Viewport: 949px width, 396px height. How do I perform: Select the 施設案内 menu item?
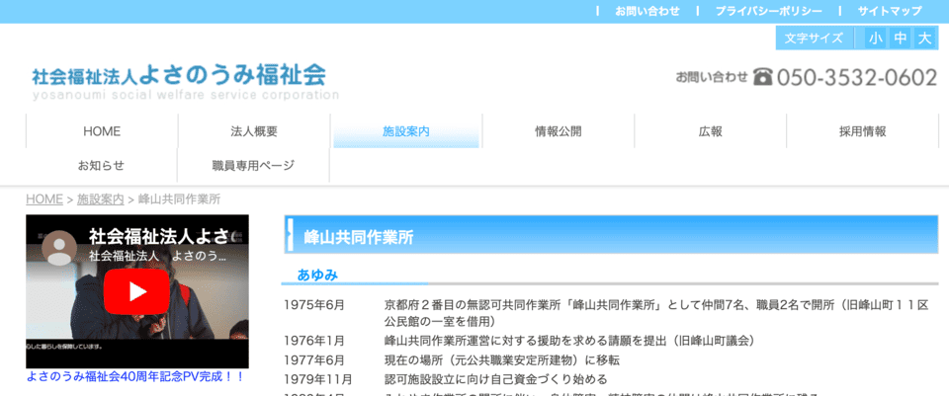[406, 131]
